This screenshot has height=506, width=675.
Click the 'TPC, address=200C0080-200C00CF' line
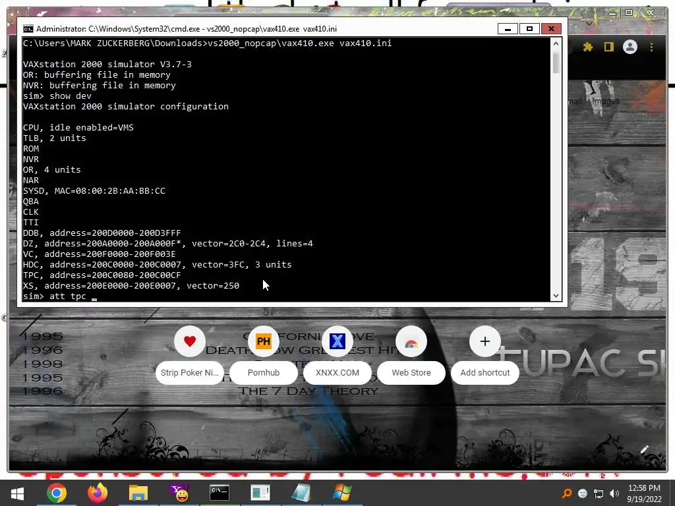(102, 275)
